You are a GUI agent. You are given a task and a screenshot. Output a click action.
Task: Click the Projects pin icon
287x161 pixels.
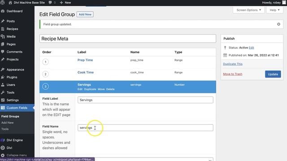coord(3,59)
